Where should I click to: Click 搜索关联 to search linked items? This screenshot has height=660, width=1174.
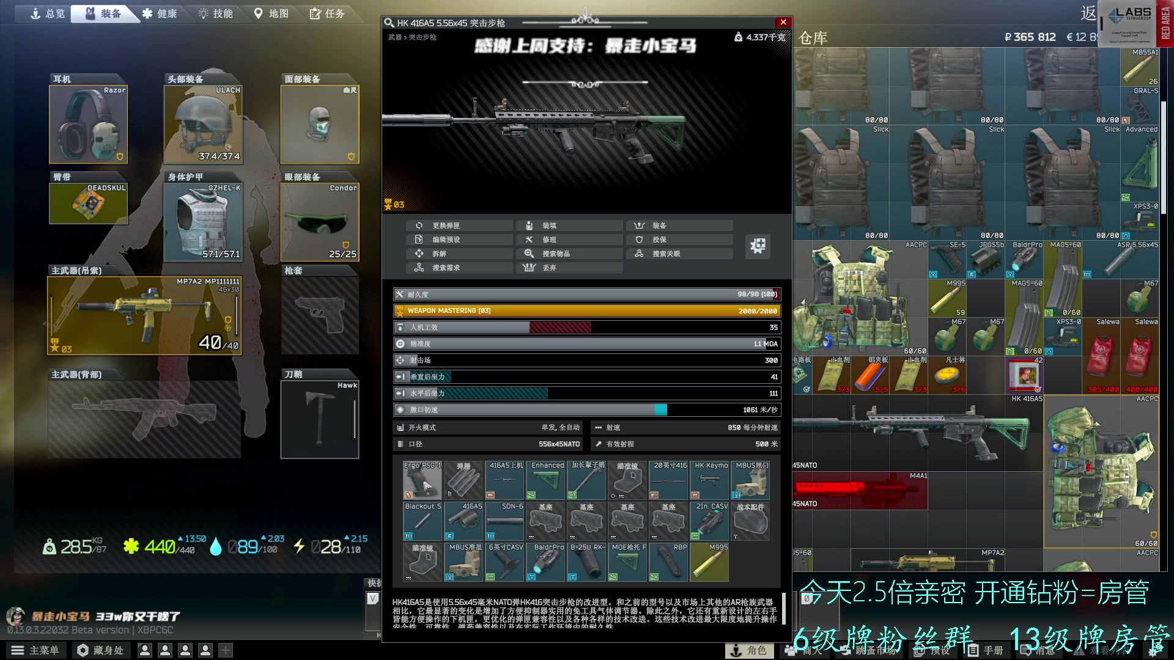[679, 254]
